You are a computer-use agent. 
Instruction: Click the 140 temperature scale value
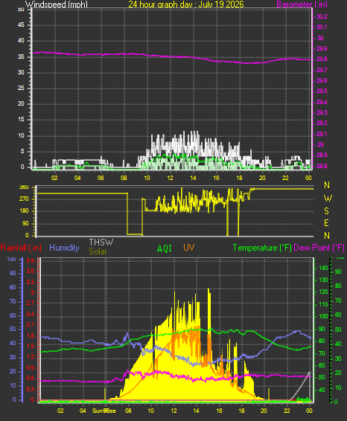click(x=323, y=268)
